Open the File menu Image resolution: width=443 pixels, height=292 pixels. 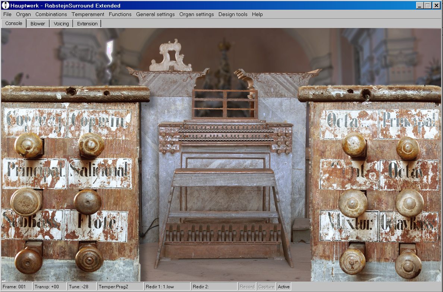7,14
